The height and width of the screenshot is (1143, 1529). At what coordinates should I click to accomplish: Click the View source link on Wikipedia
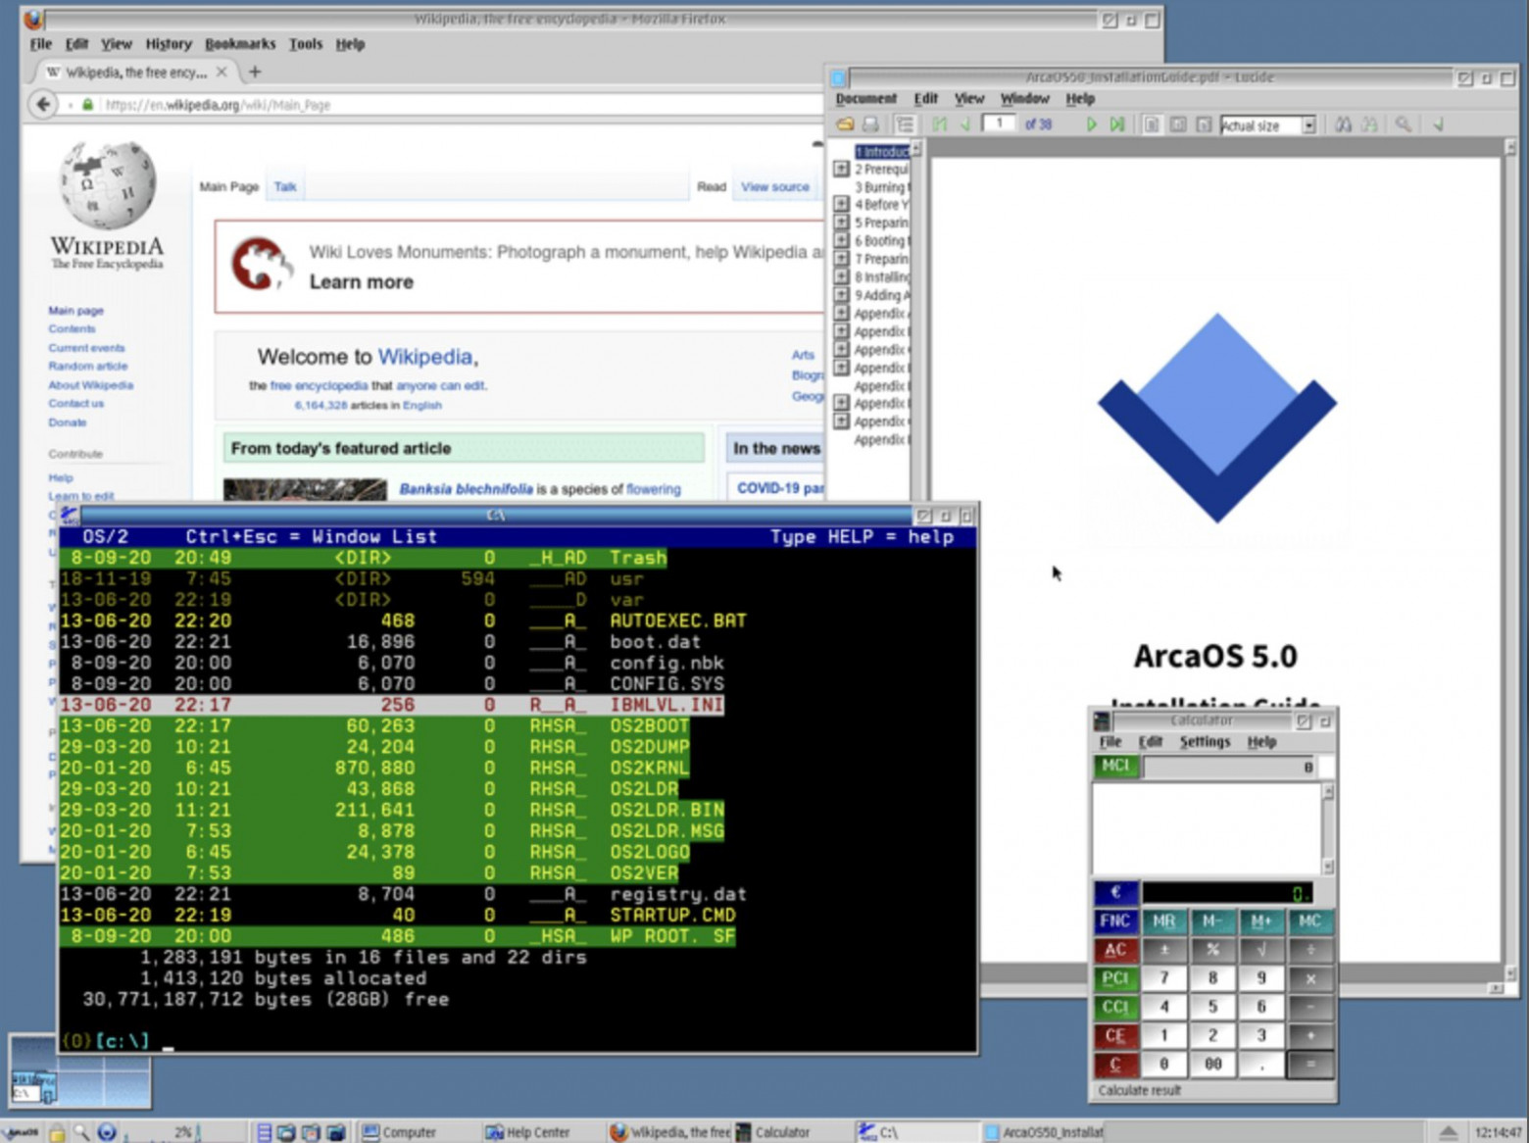775,187
